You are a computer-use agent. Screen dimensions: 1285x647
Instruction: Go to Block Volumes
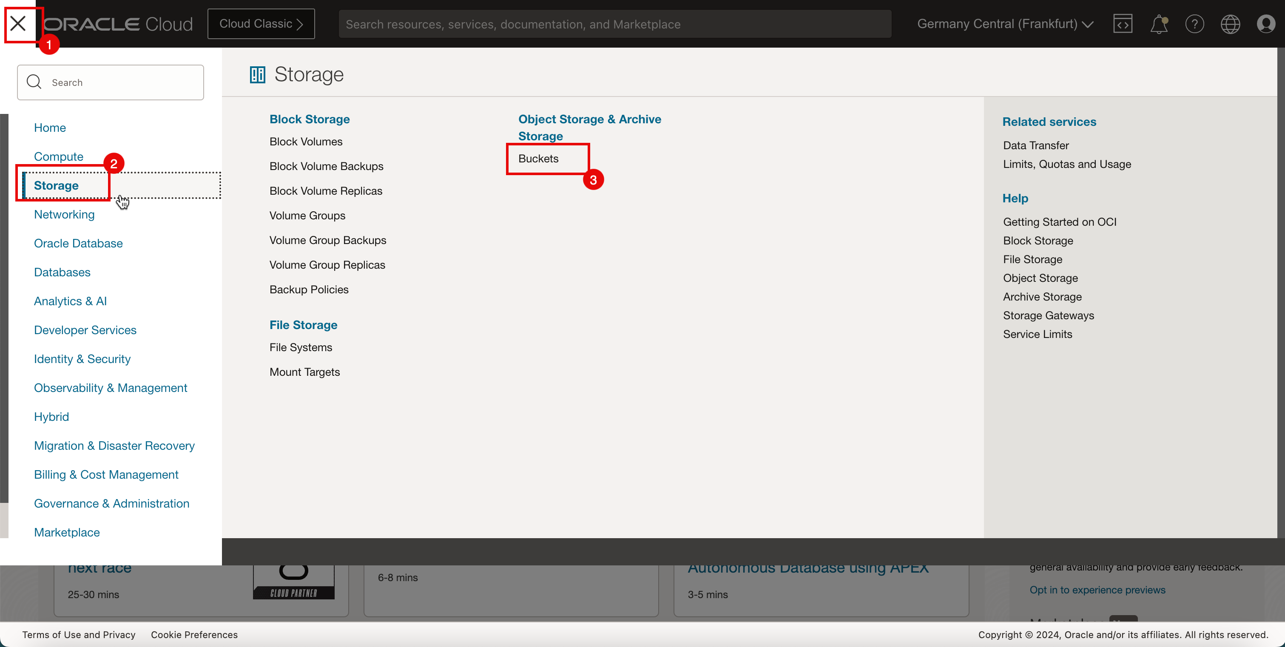[x=306, y=142]
